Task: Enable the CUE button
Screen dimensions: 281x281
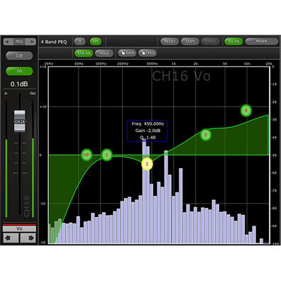Action: coord(19,56)
